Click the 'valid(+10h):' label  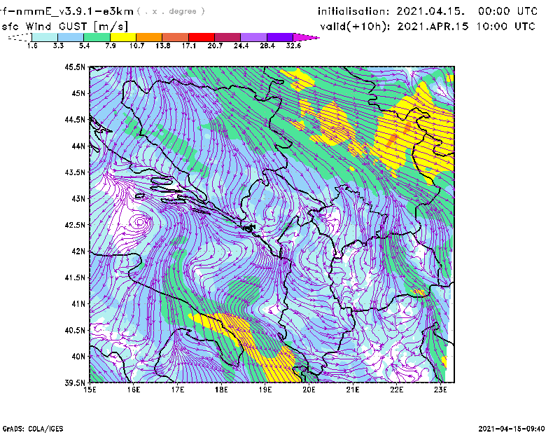(x=356, y=27)
